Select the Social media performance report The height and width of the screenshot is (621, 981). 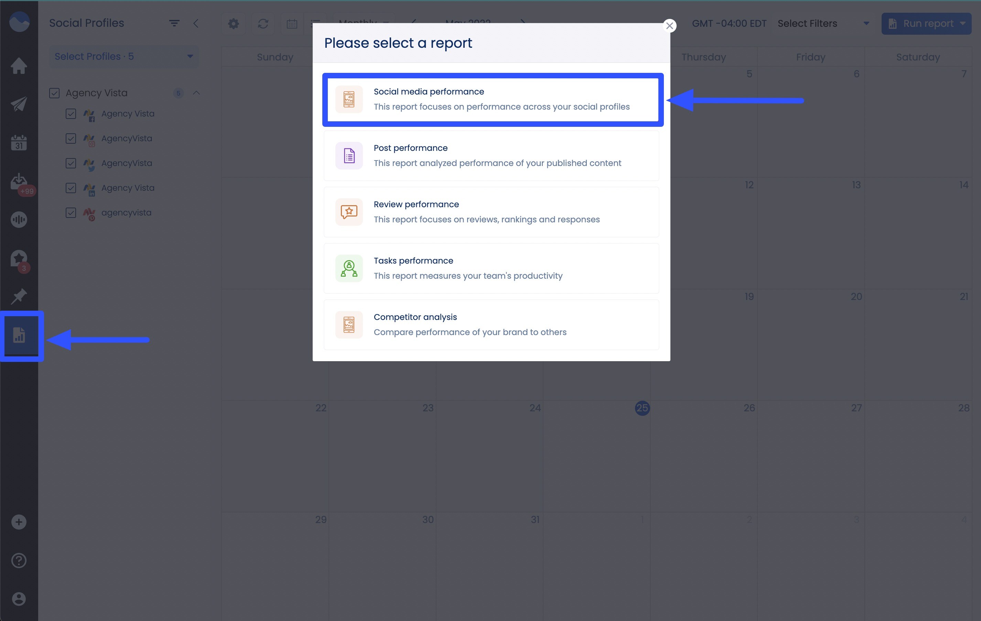492,99
